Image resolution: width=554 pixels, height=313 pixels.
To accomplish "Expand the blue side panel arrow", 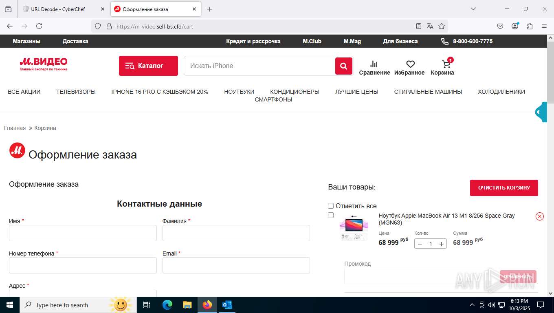I will (x=541, y=112).
